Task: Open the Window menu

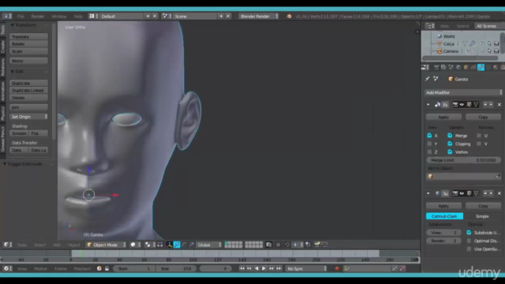Action: pos(59,16)
